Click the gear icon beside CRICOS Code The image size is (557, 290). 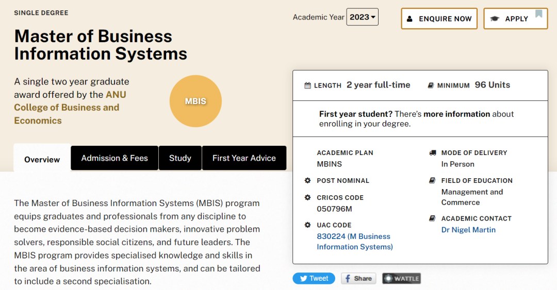(307, 197)
